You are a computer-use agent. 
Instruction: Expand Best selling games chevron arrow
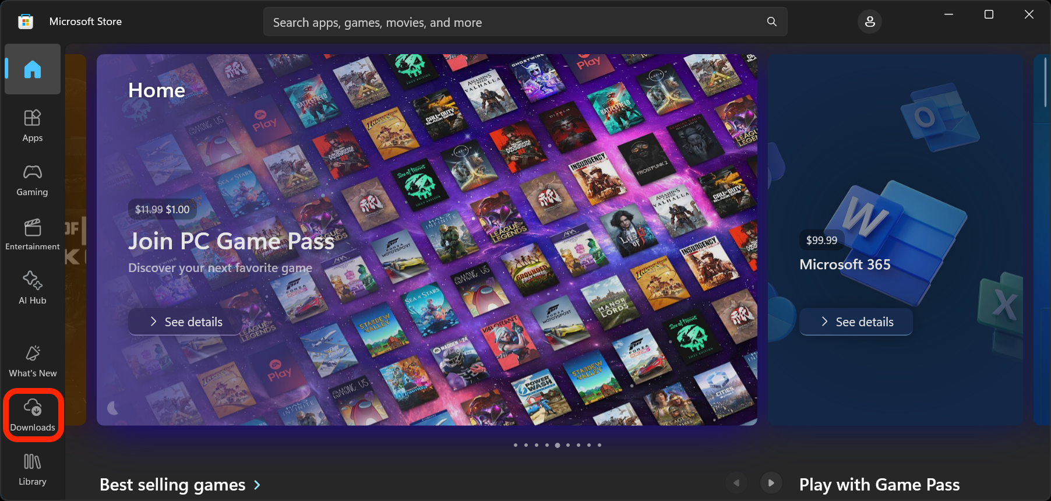pos(257,485)
